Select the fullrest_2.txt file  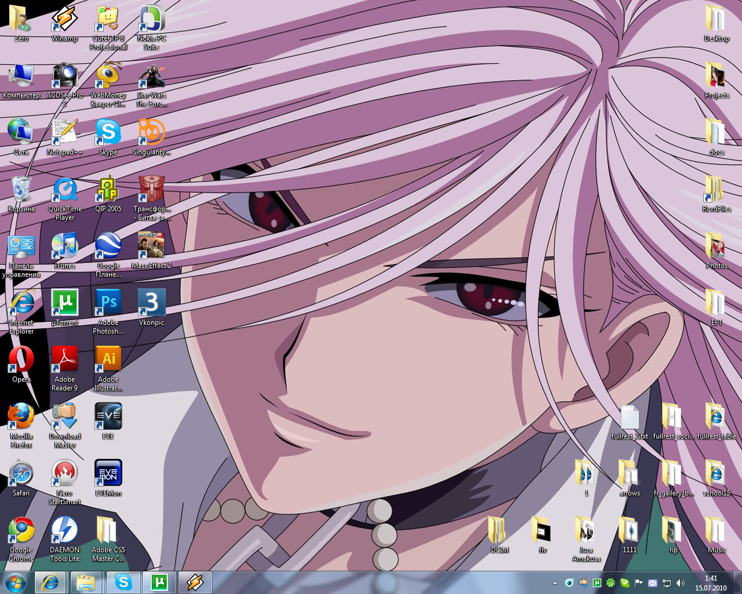click(630, 421)
